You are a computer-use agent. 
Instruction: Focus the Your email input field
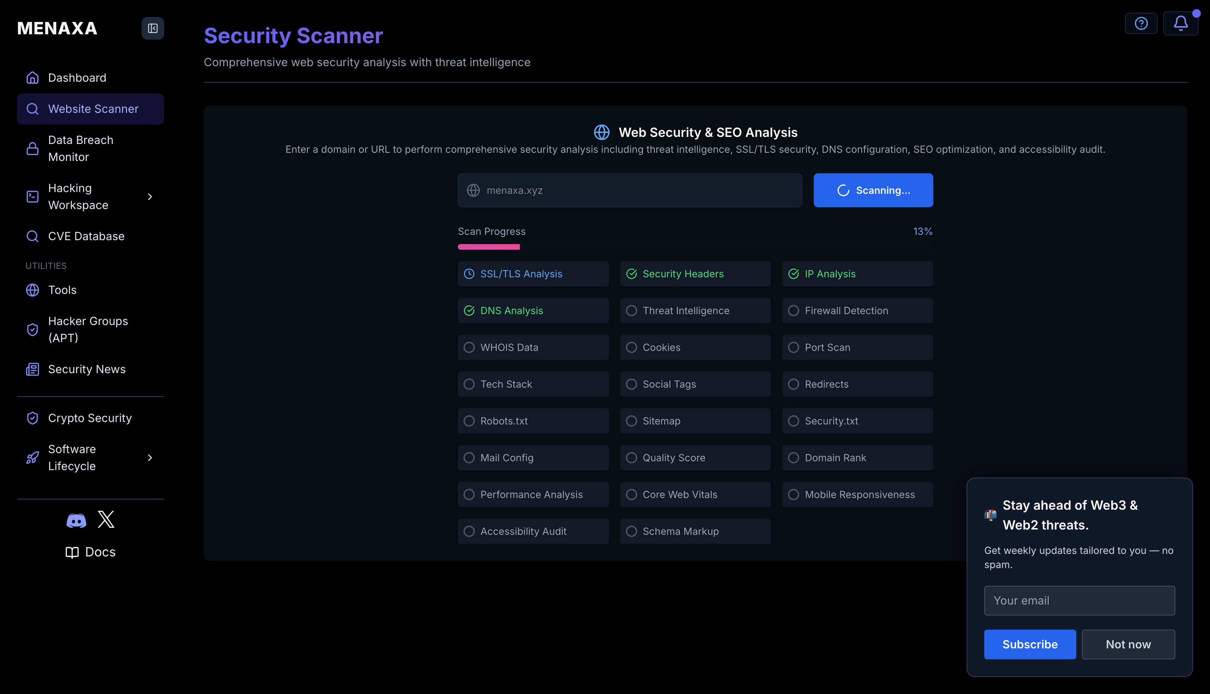[1079, 601]
